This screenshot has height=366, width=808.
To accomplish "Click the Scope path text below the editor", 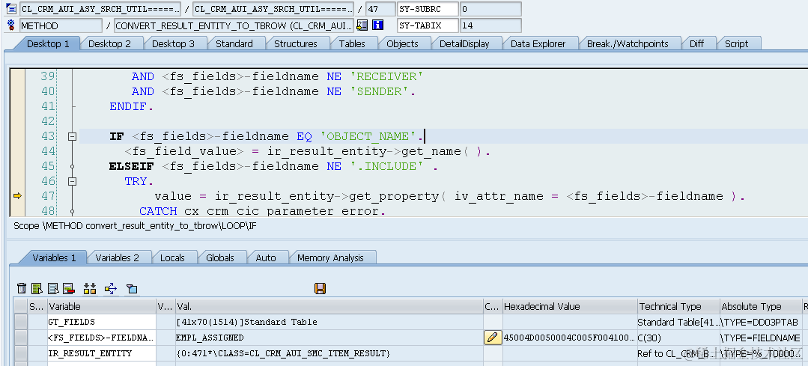I will click(135, 225).
